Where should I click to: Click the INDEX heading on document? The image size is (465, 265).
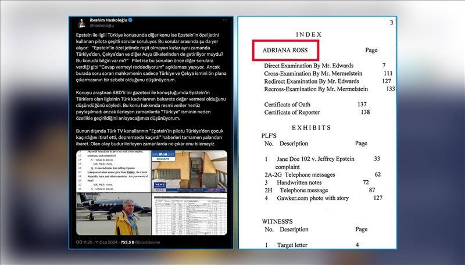tap(309, 35)
